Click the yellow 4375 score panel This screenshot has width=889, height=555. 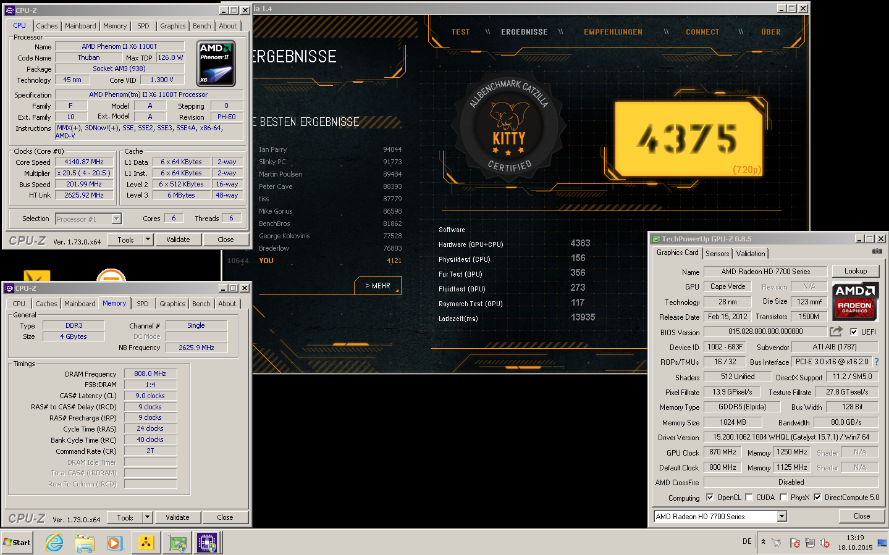click(689, 139)
